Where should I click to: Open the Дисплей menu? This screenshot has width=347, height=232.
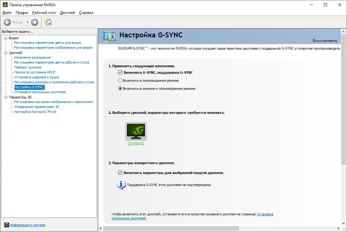(x=67, y=13)
